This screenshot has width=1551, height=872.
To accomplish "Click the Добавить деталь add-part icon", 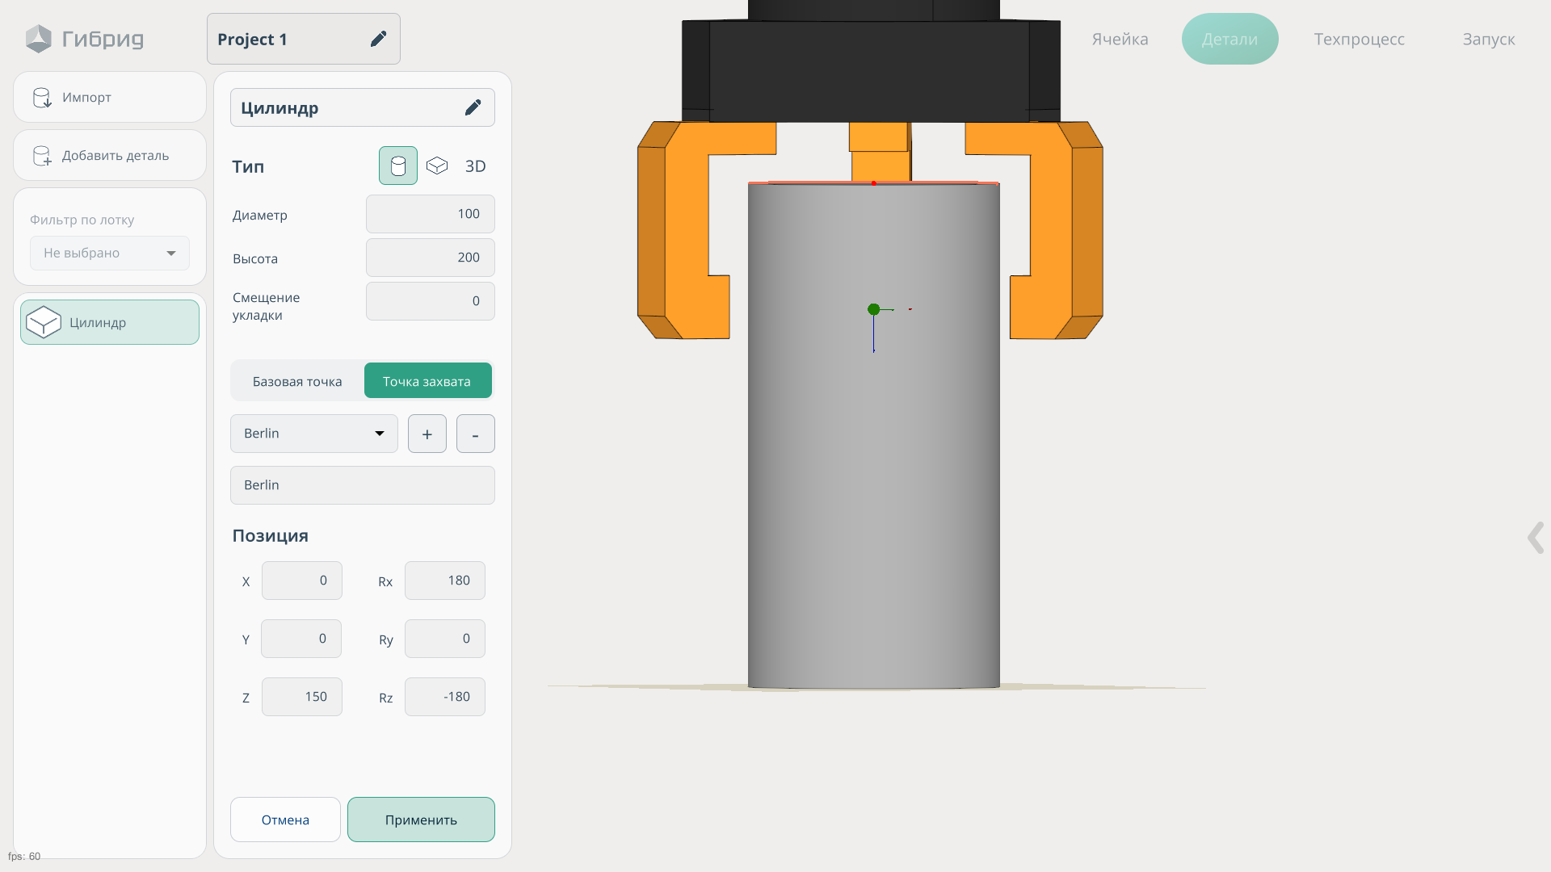I will [x=42, y=156].
